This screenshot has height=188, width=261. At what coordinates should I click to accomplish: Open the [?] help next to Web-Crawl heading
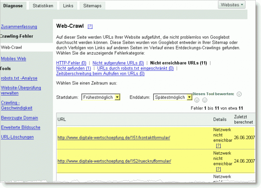pyautogui.click(x=90, y=26)
